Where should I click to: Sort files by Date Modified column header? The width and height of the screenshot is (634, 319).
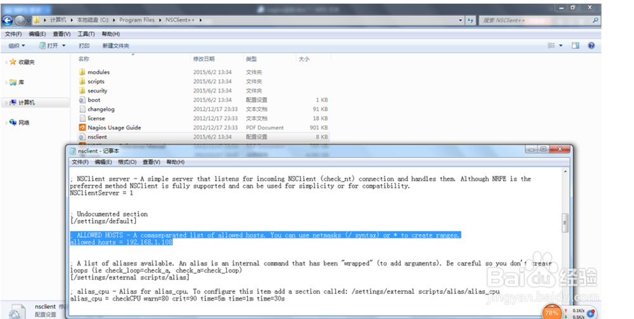(x=204, y=59)
